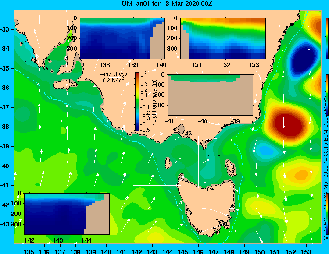Click the 149 longitude label
329x254 pixels.
[x=244, y=251]
